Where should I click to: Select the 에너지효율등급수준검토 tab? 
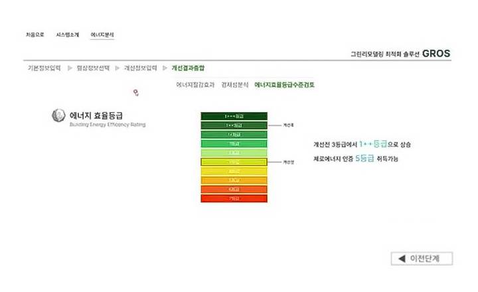click(285, 85)
